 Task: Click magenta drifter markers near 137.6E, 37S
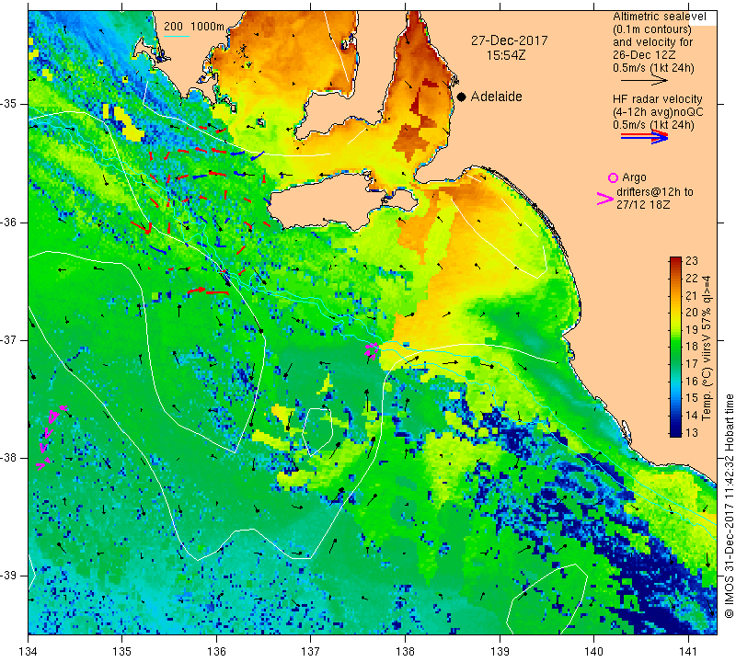(372, 350)
